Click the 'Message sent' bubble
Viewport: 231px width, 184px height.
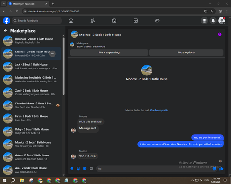tap(88, 128)
